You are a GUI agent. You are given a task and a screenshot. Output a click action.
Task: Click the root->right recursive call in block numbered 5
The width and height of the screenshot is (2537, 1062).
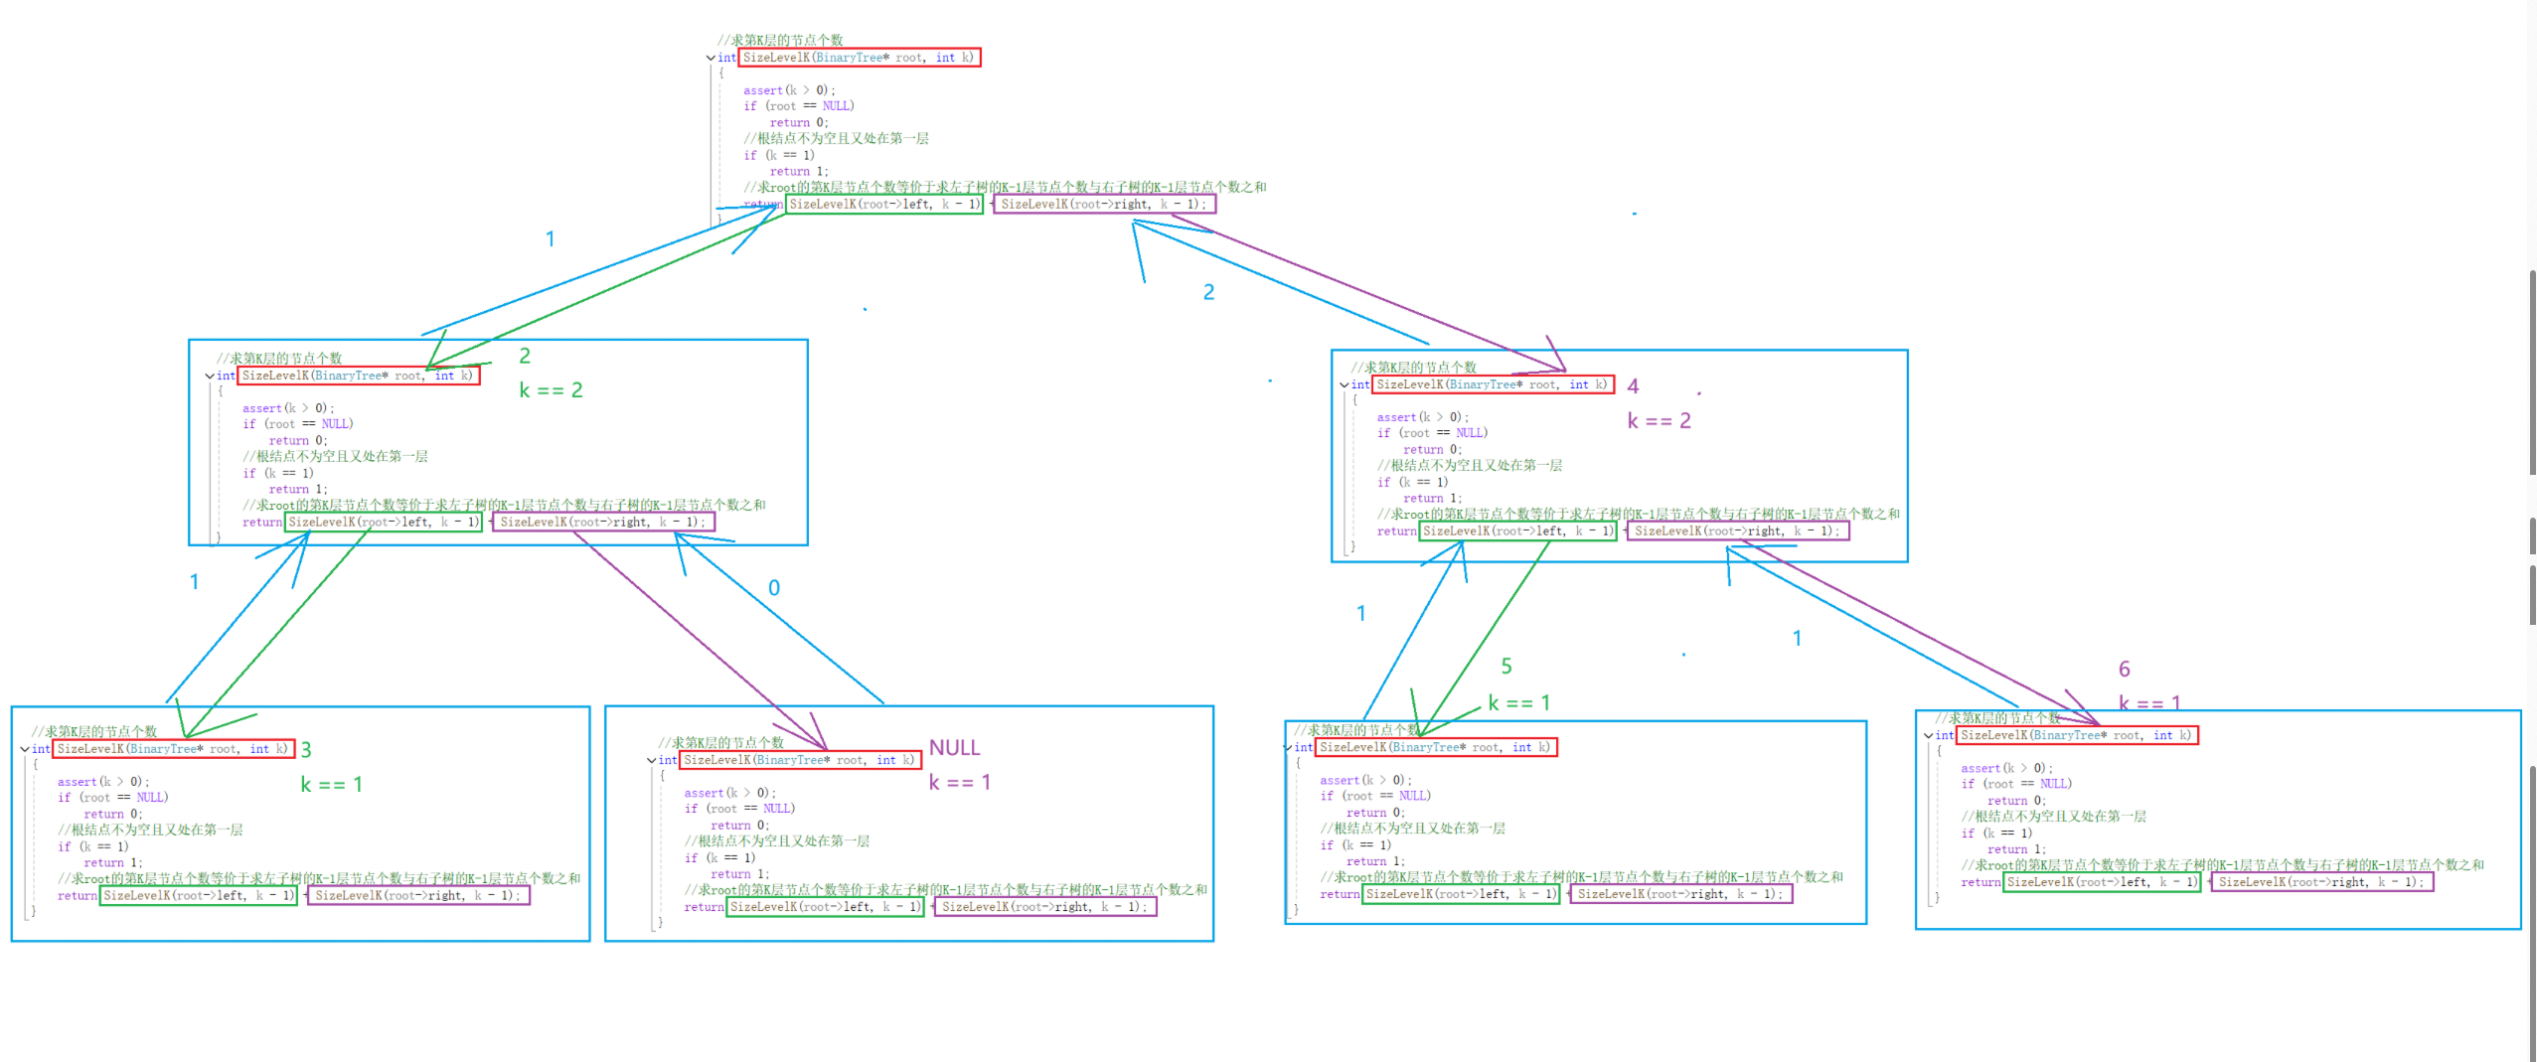[x=1681, y=893]
